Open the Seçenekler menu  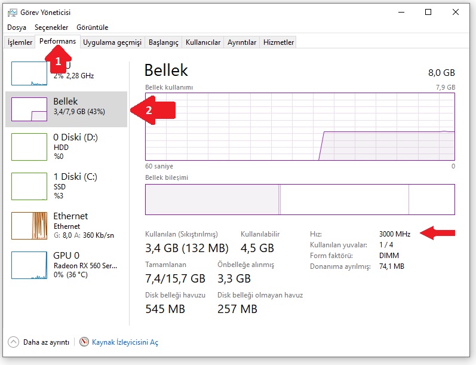(x=51, y=27)
